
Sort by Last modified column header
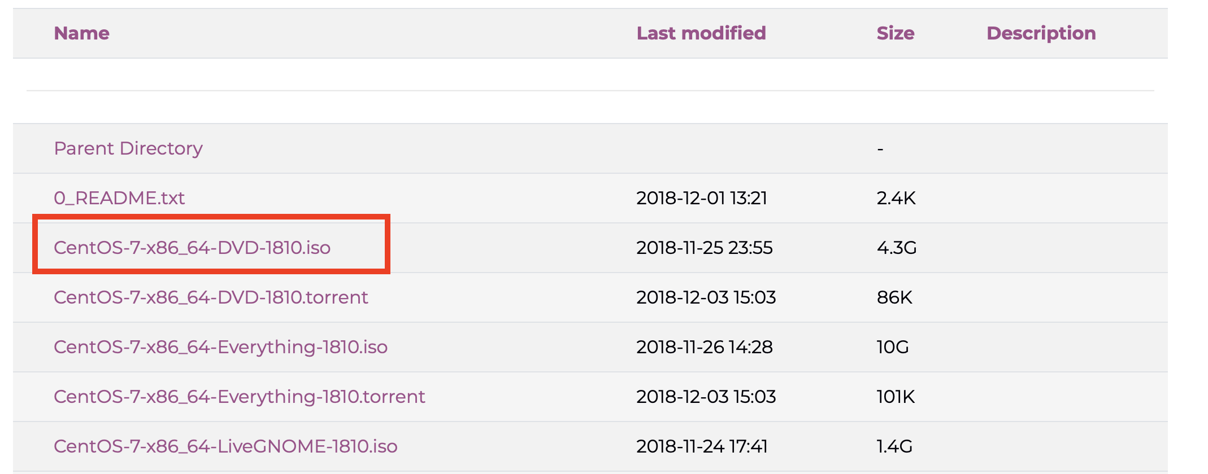point(701,33)
